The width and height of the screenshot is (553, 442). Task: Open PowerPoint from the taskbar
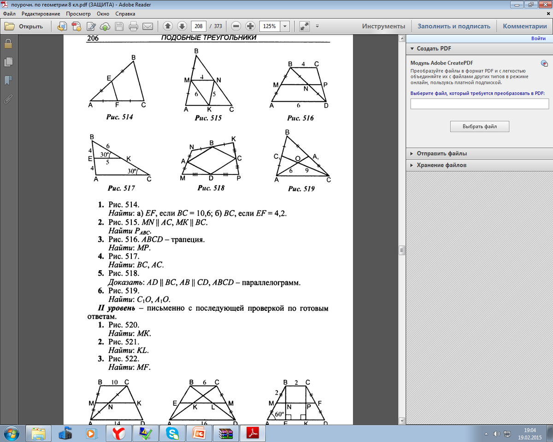(200, 433)
